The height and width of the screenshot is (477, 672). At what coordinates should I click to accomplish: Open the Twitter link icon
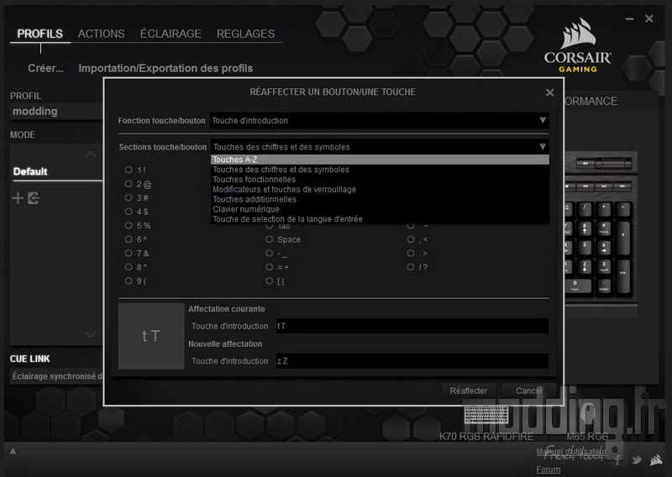point(637,460)
